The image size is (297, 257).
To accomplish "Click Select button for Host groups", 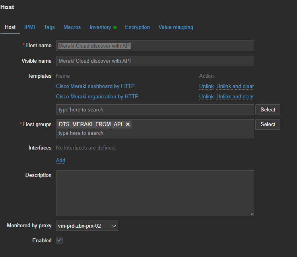I will click(x=268, y=125).
